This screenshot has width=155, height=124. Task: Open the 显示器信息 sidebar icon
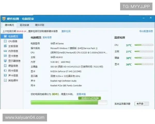[x=5, y=61]
